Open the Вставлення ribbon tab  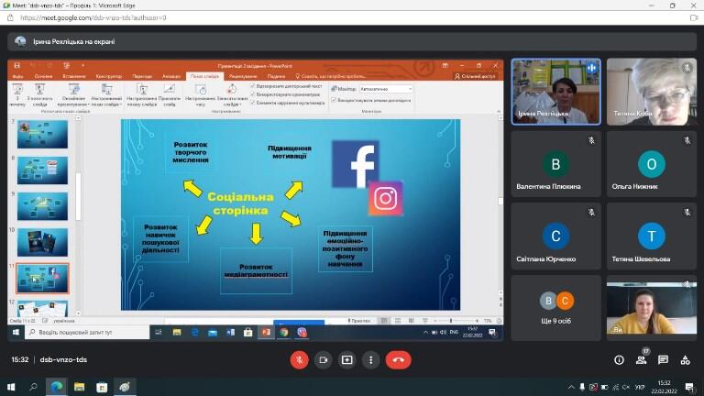74,76
